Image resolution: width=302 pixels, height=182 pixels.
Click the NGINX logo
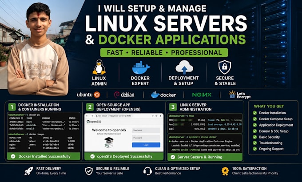click(x=202, y=95)
